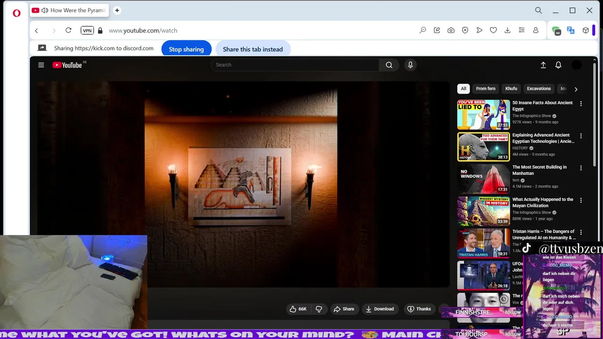Open the browser downloads icon
Image resolution: width=603 pixels, height=339 pixels.
507,31
